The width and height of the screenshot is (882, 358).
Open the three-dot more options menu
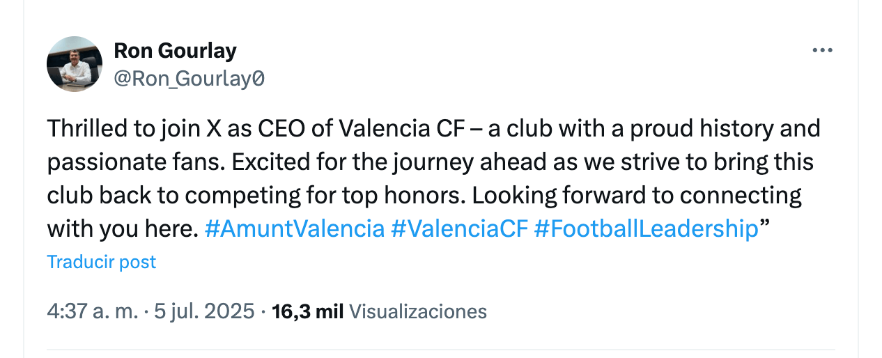click(823, 50)
